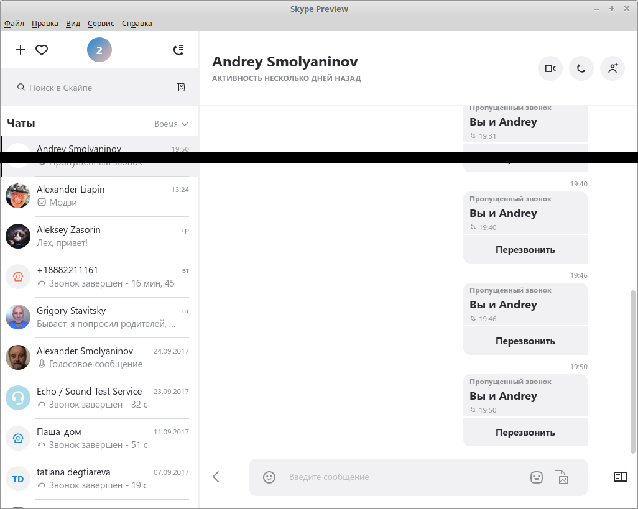The width and height of the screenshot is (638, 509).
Task: Expand the Время sort dropdown
Action: pos(171,124)
